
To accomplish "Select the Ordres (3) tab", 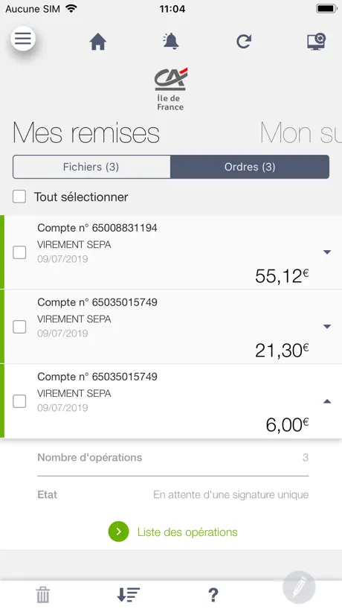I will coord(250,167).
